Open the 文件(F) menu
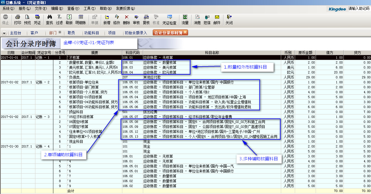 pos(41,9)
